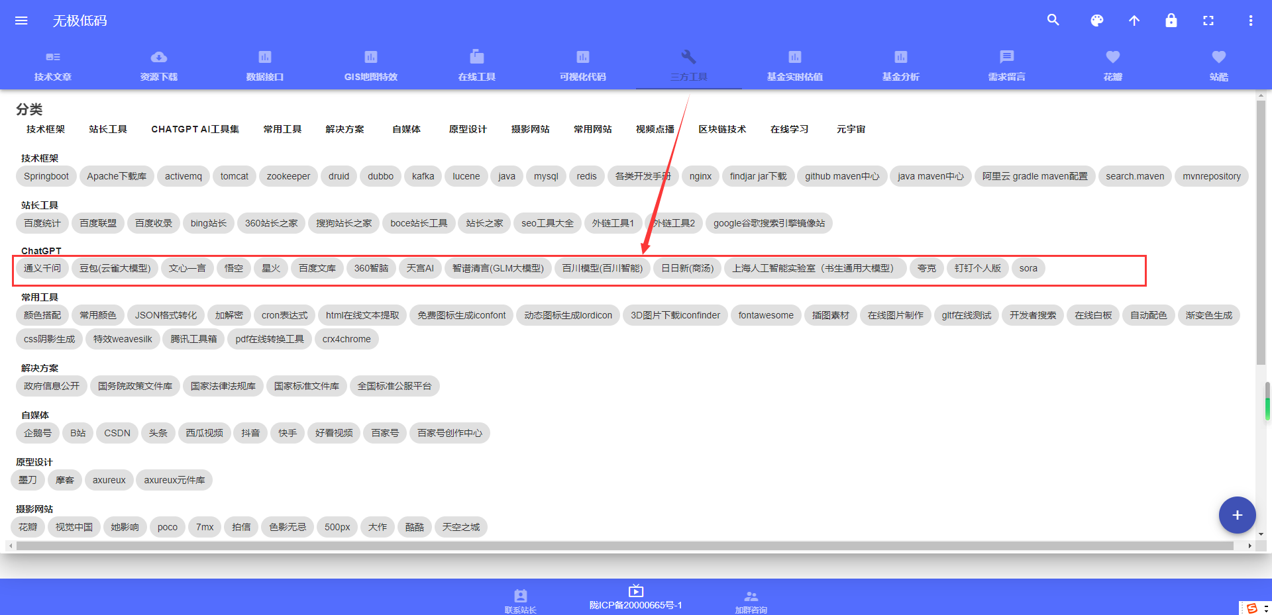Open the 夸克 chip
The image size is (1272, 615).
pos(927,268)
